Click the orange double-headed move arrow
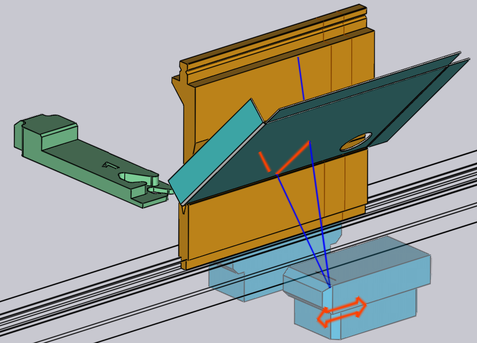The height and width of the screenshot is (343, 477). click(341, 312)
